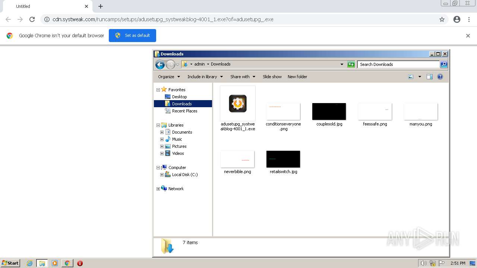Close the Untitled tab
The image size is (477, 268).
point(86,6)
